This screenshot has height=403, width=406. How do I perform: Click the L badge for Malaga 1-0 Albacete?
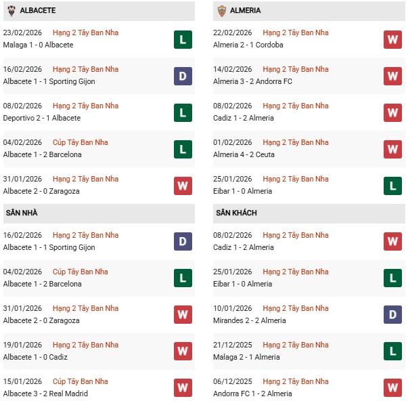click(x=183, y=39)
